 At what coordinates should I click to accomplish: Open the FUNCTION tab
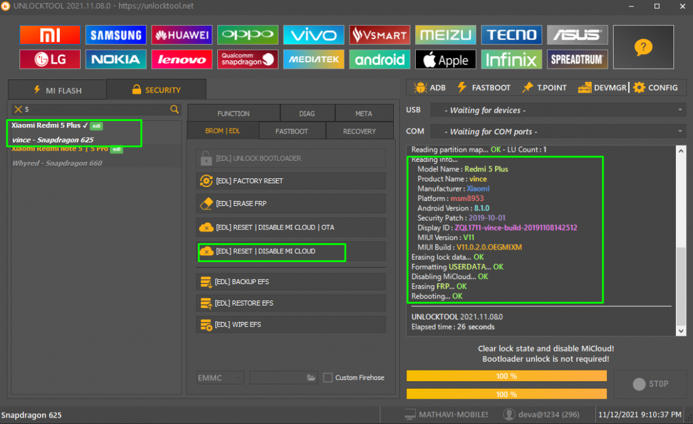(x=233, y=113)
